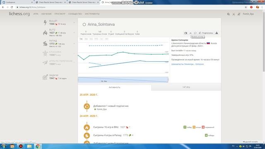
Task: Click the browser back arrow
Action: 3,7
